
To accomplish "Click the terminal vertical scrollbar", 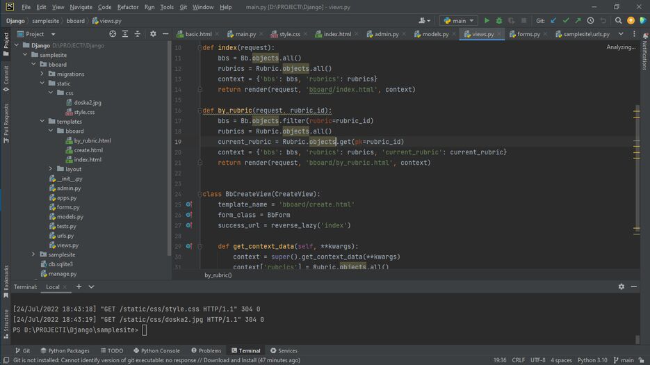I will click(x=637, y=339).
